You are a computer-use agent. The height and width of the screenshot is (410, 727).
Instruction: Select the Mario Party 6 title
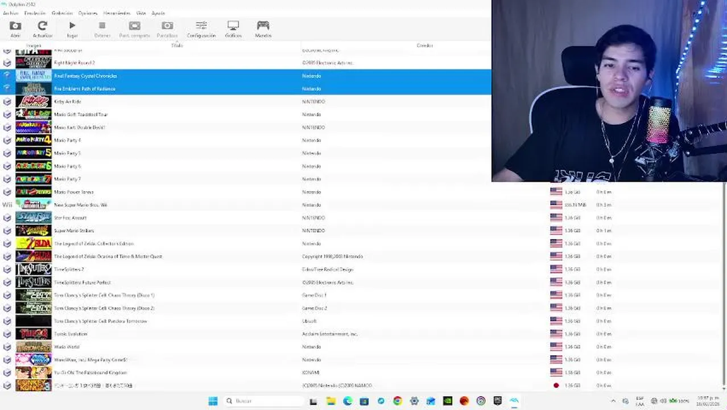(x=67, y=166)
